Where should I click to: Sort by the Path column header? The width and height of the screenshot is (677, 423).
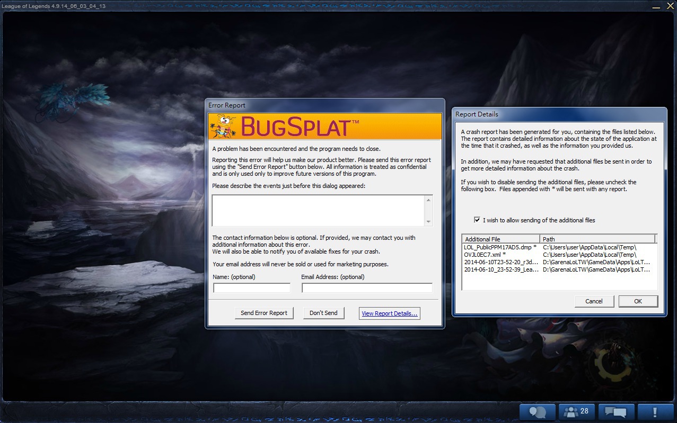coord(598,239)
